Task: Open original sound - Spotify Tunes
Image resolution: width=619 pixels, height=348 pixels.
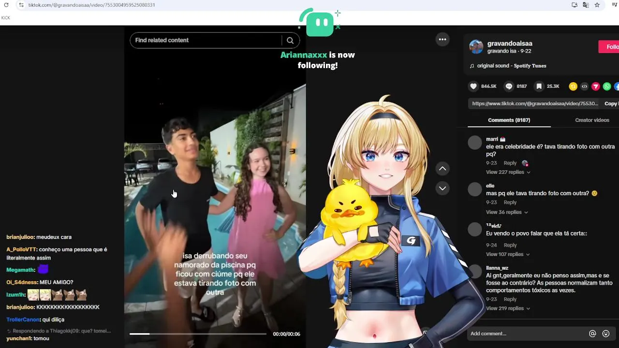Action: point(512,66)
